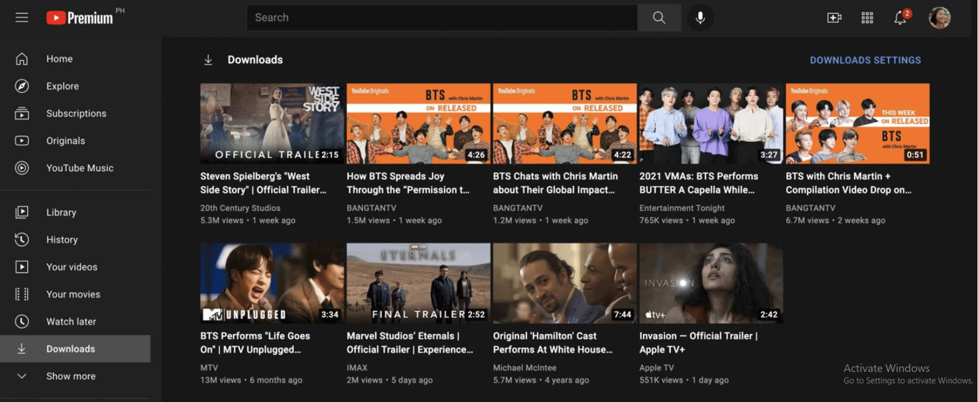The image size is (978, 402).
Task: Click the History clock icon
Action: pyautogui.click(x=22, y=240)
